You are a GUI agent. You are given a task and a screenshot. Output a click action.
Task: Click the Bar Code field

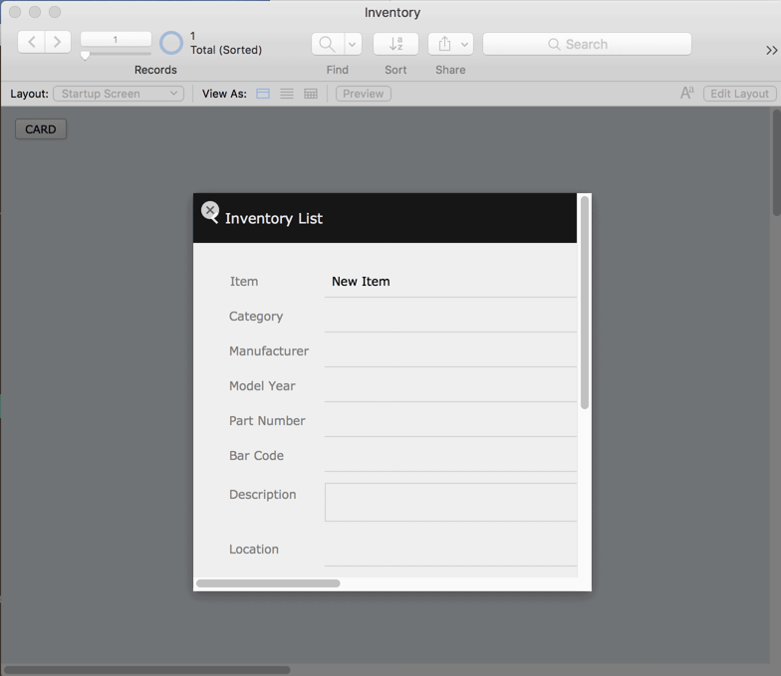(x=450, y=456)
